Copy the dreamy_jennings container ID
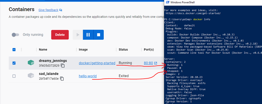262x104 pixels. [63, 66]
